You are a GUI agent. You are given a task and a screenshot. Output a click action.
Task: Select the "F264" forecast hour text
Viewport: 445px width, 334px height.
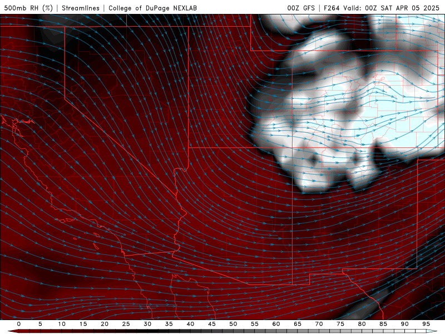pos(332,8)
